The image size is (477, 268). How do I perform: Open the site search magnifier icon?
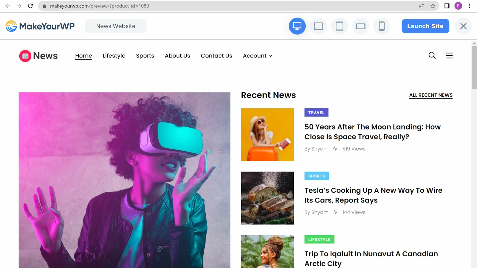[432, 55]
